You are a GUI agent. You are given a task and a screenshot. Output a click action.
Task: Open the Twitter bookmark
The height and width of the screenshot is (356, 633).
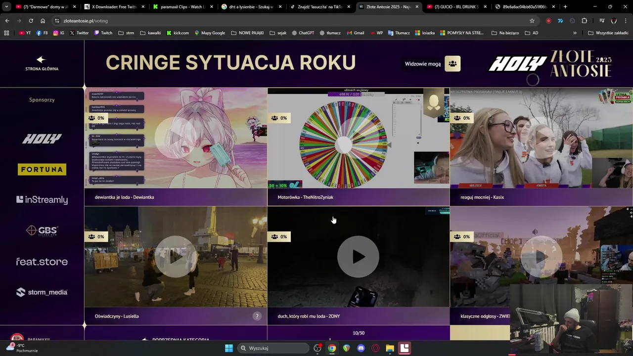[x=79, y=33]
